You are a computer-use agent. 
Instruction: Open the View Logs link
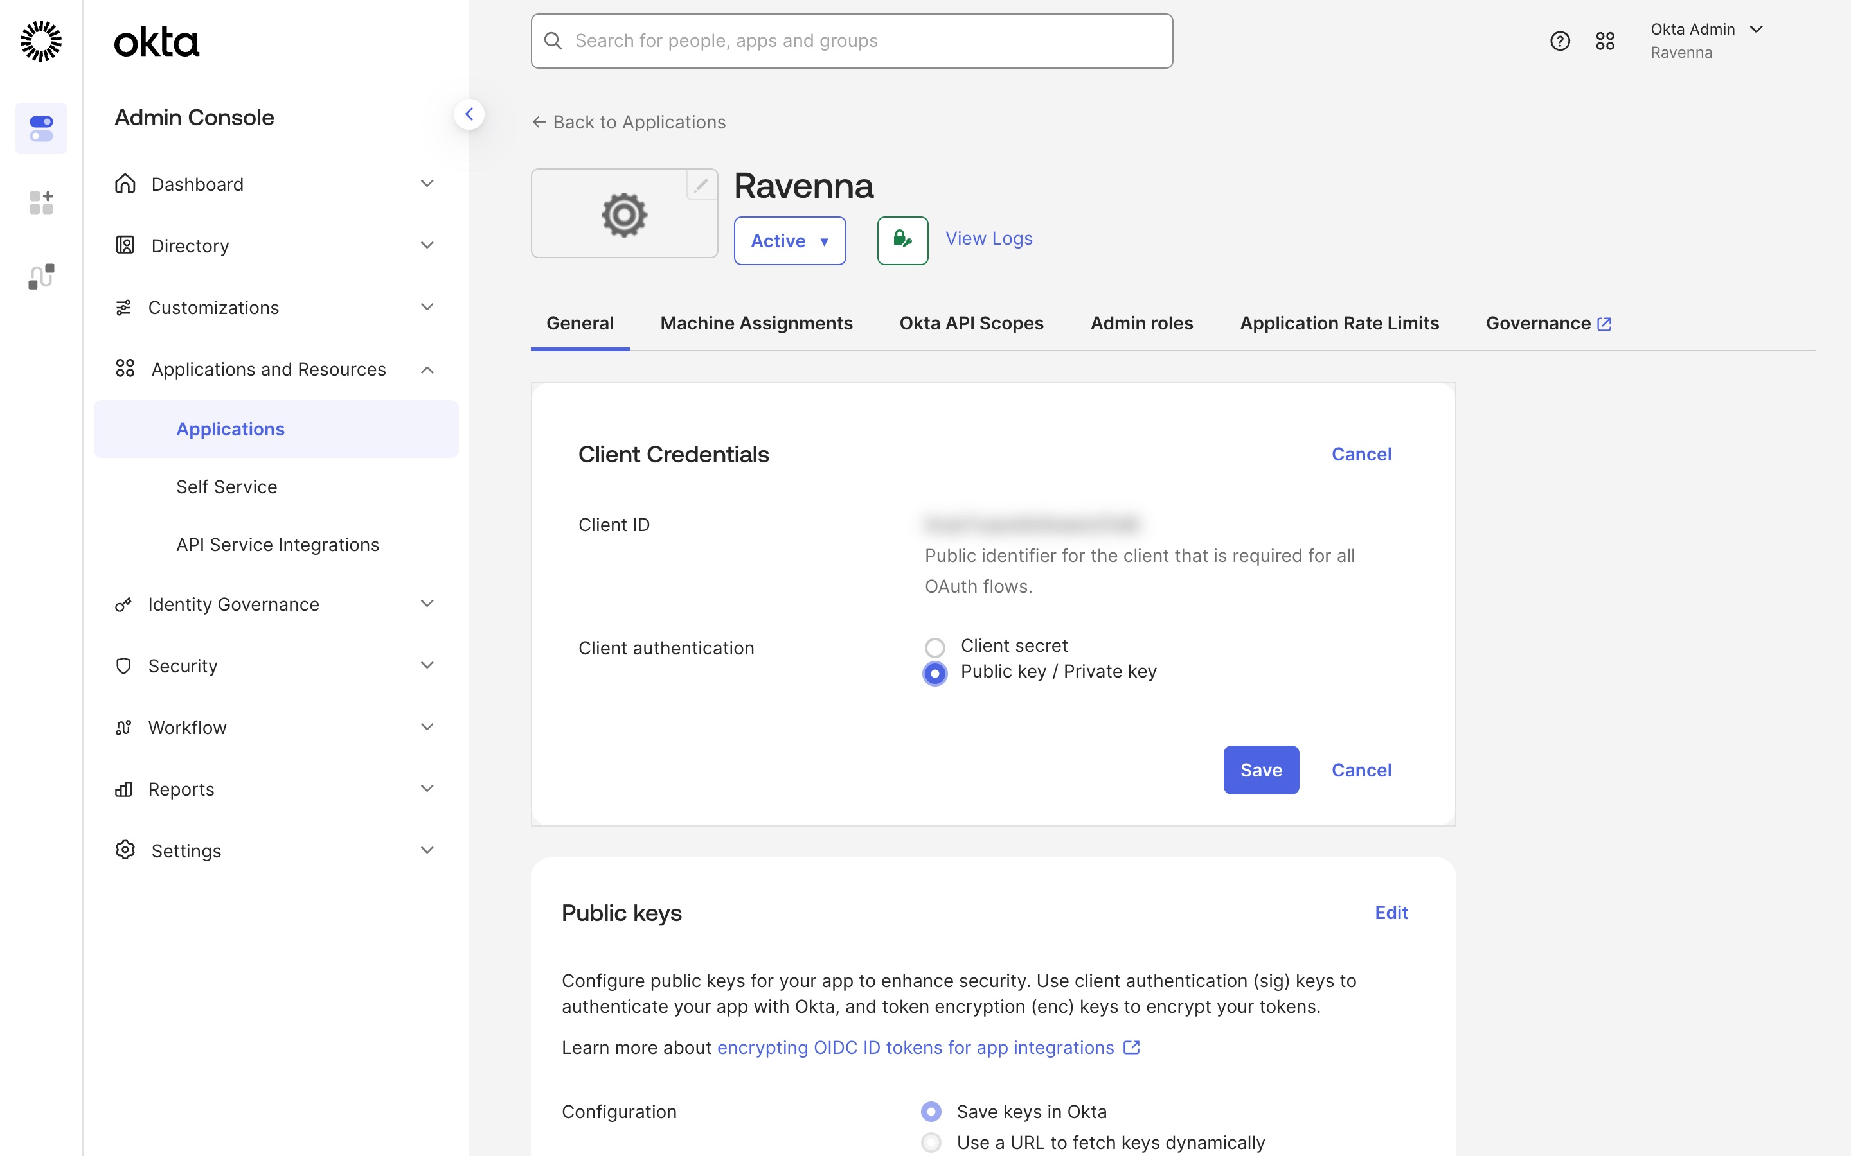click(988, 238)
